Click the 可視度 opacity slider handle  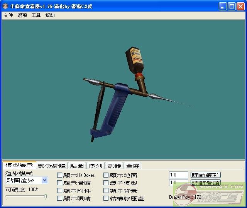coord(46,197)
